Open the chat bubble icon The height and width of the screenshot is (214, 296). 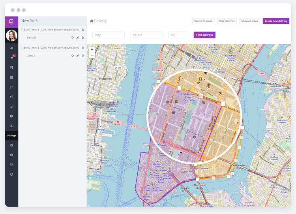11,87
